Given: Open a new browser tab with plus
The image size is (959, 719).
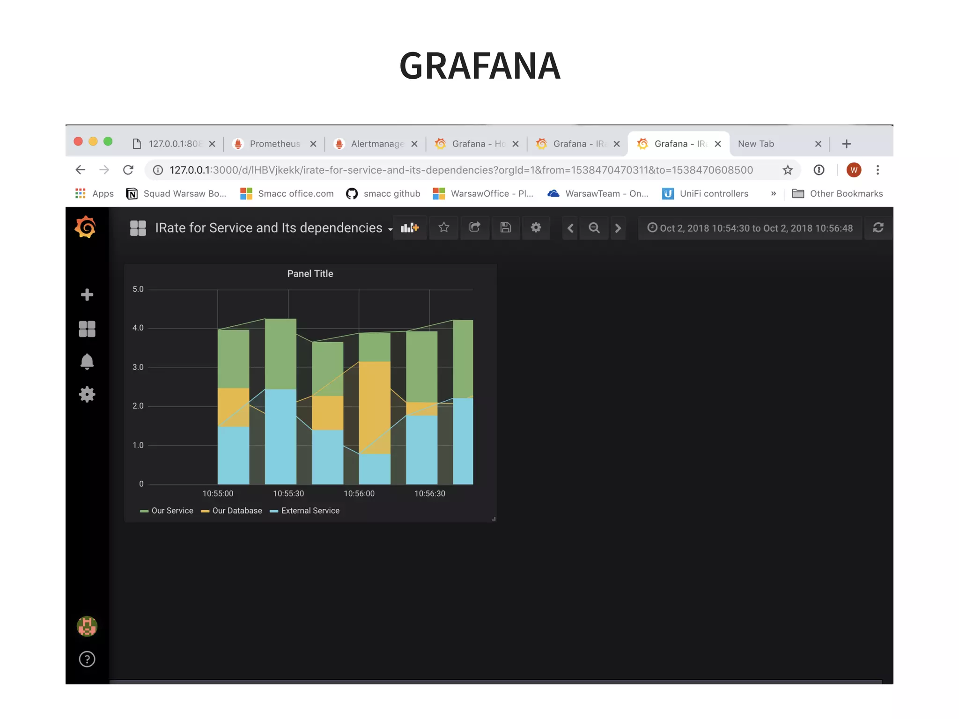Looking at the screenshot, I should (x=847, y=144).
